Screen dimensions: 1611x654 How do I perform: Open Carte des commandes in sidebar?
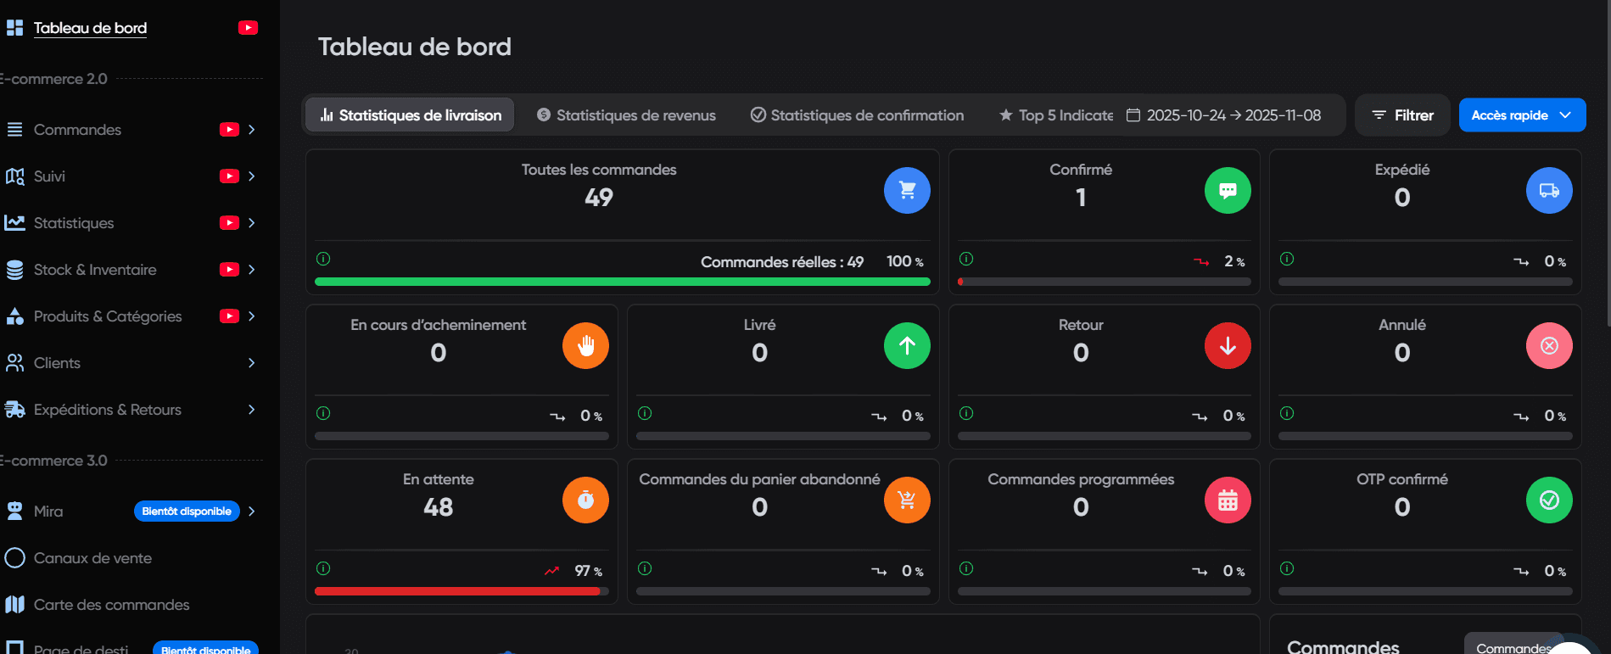click(x=111, y=605)
